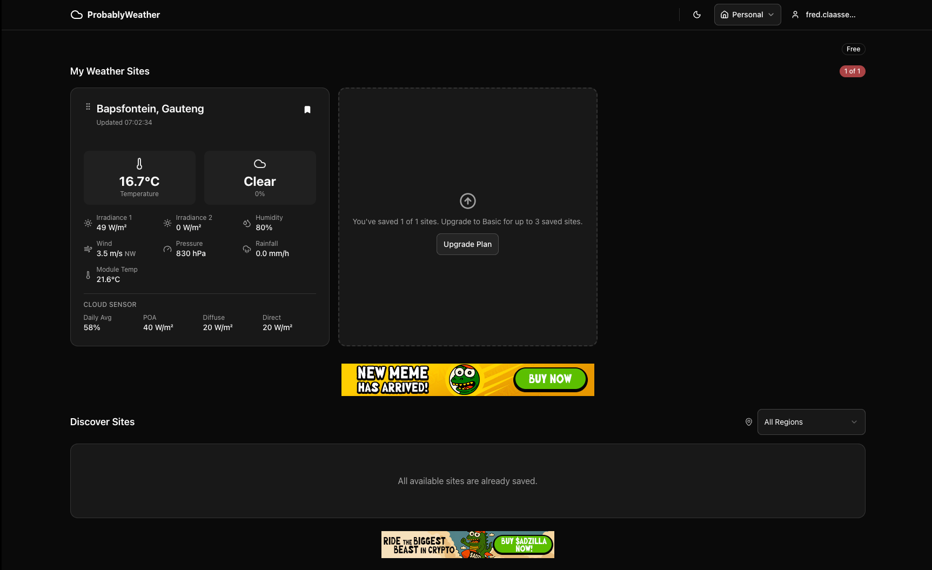Click the Irradiance 1 sun icon
Viewport: 932px width, 570px height.
click(x=88, y=223)
